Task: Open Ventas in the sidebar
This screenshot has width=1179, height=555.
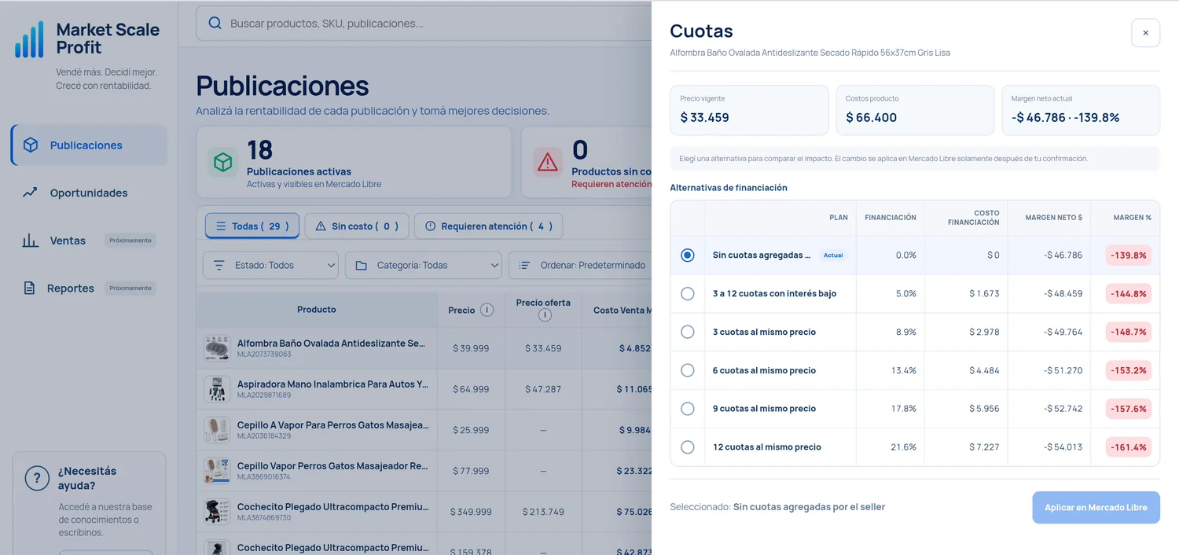Action: 89,241
